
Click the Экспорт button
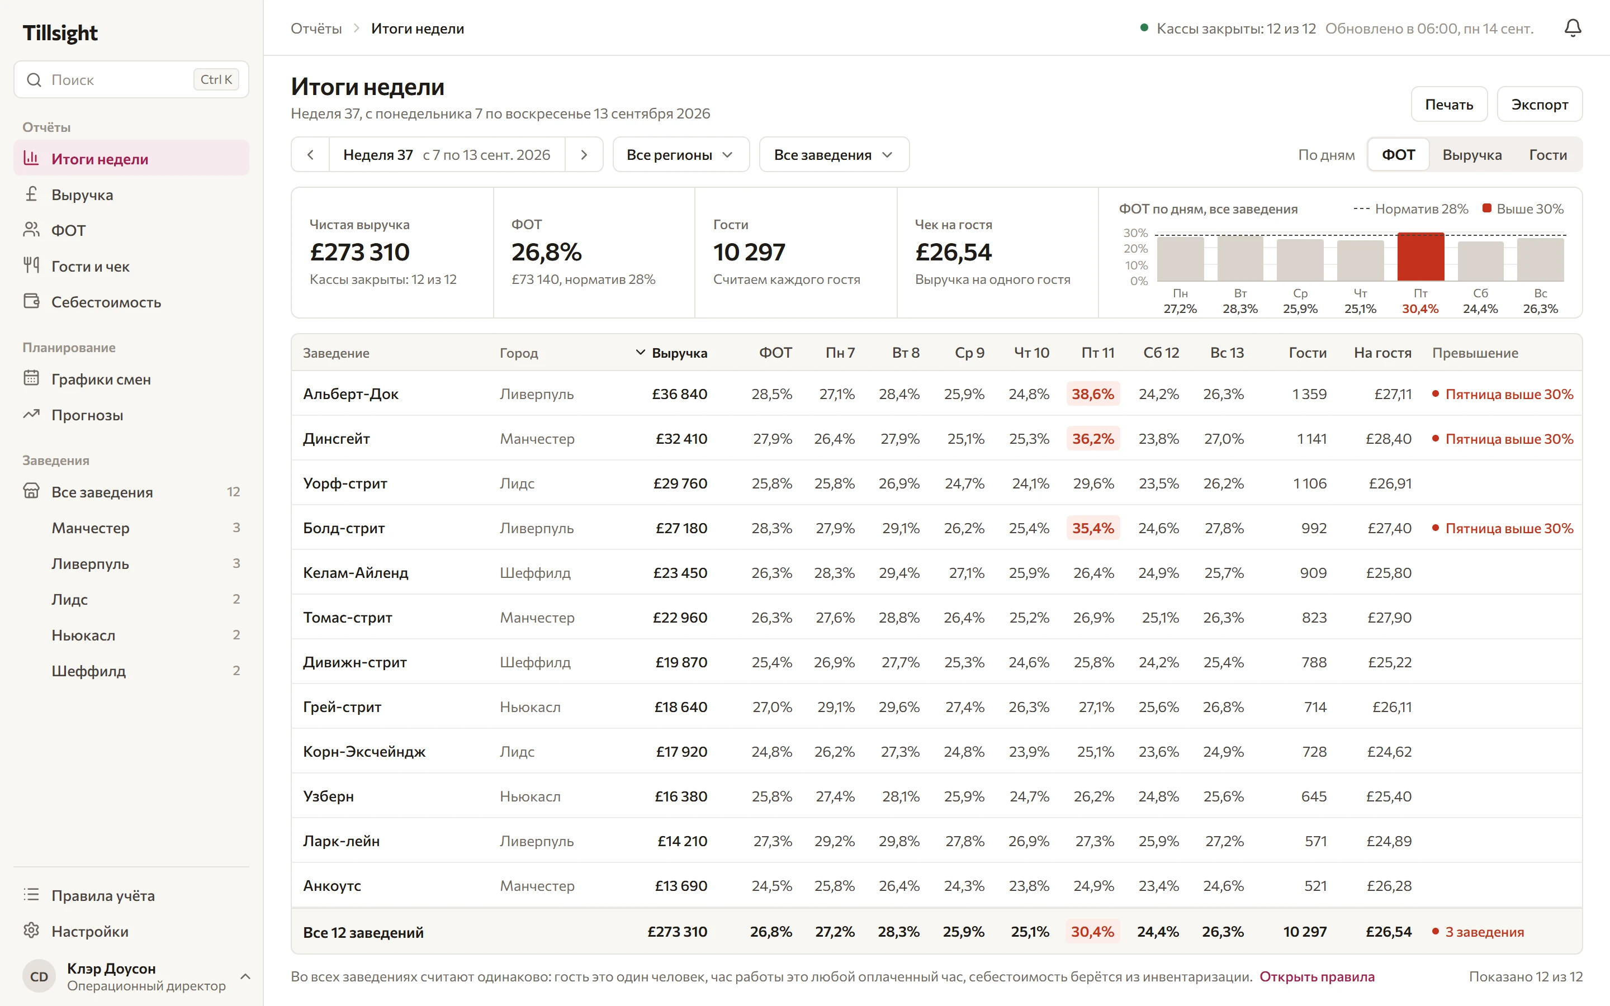[1540, 105]
